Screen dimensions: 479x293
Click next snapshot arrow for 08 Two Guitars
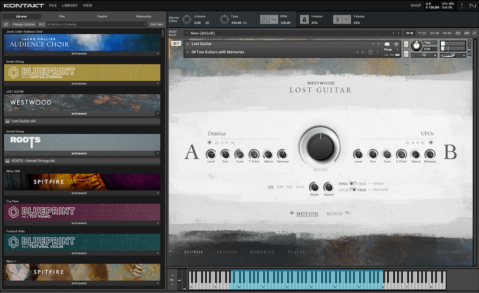click(363, 52)
